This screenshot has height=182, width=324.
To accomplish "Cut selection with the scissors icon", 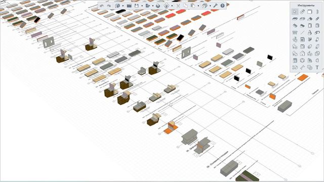I will click(x=178, y=6).
